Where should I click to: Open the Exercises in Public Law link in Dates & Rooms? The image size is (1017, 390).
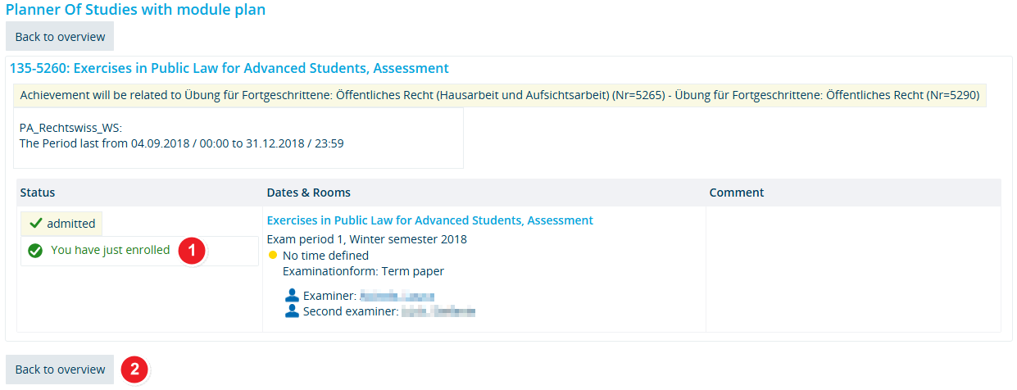point(430,220)
